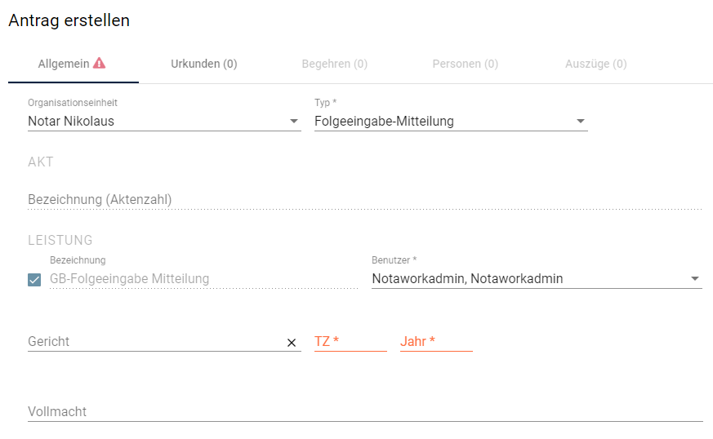Viewport: 713px width, 439px height.
Task: Click the TZ required field
Action: tap(350, 342)
